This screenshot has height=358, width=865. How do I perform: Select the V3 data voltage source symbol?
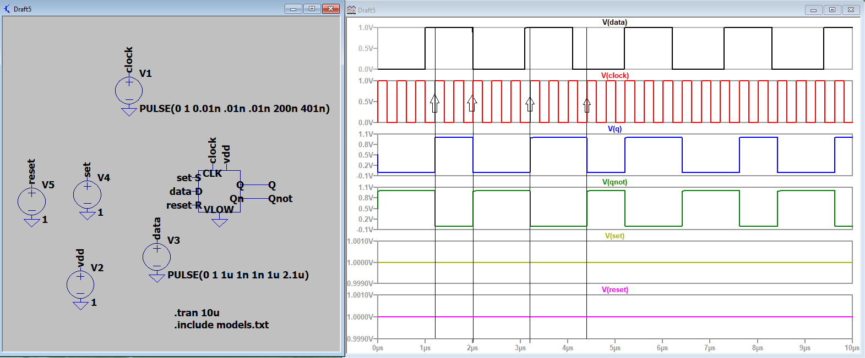pyautogui.click(x=156, y=256)
